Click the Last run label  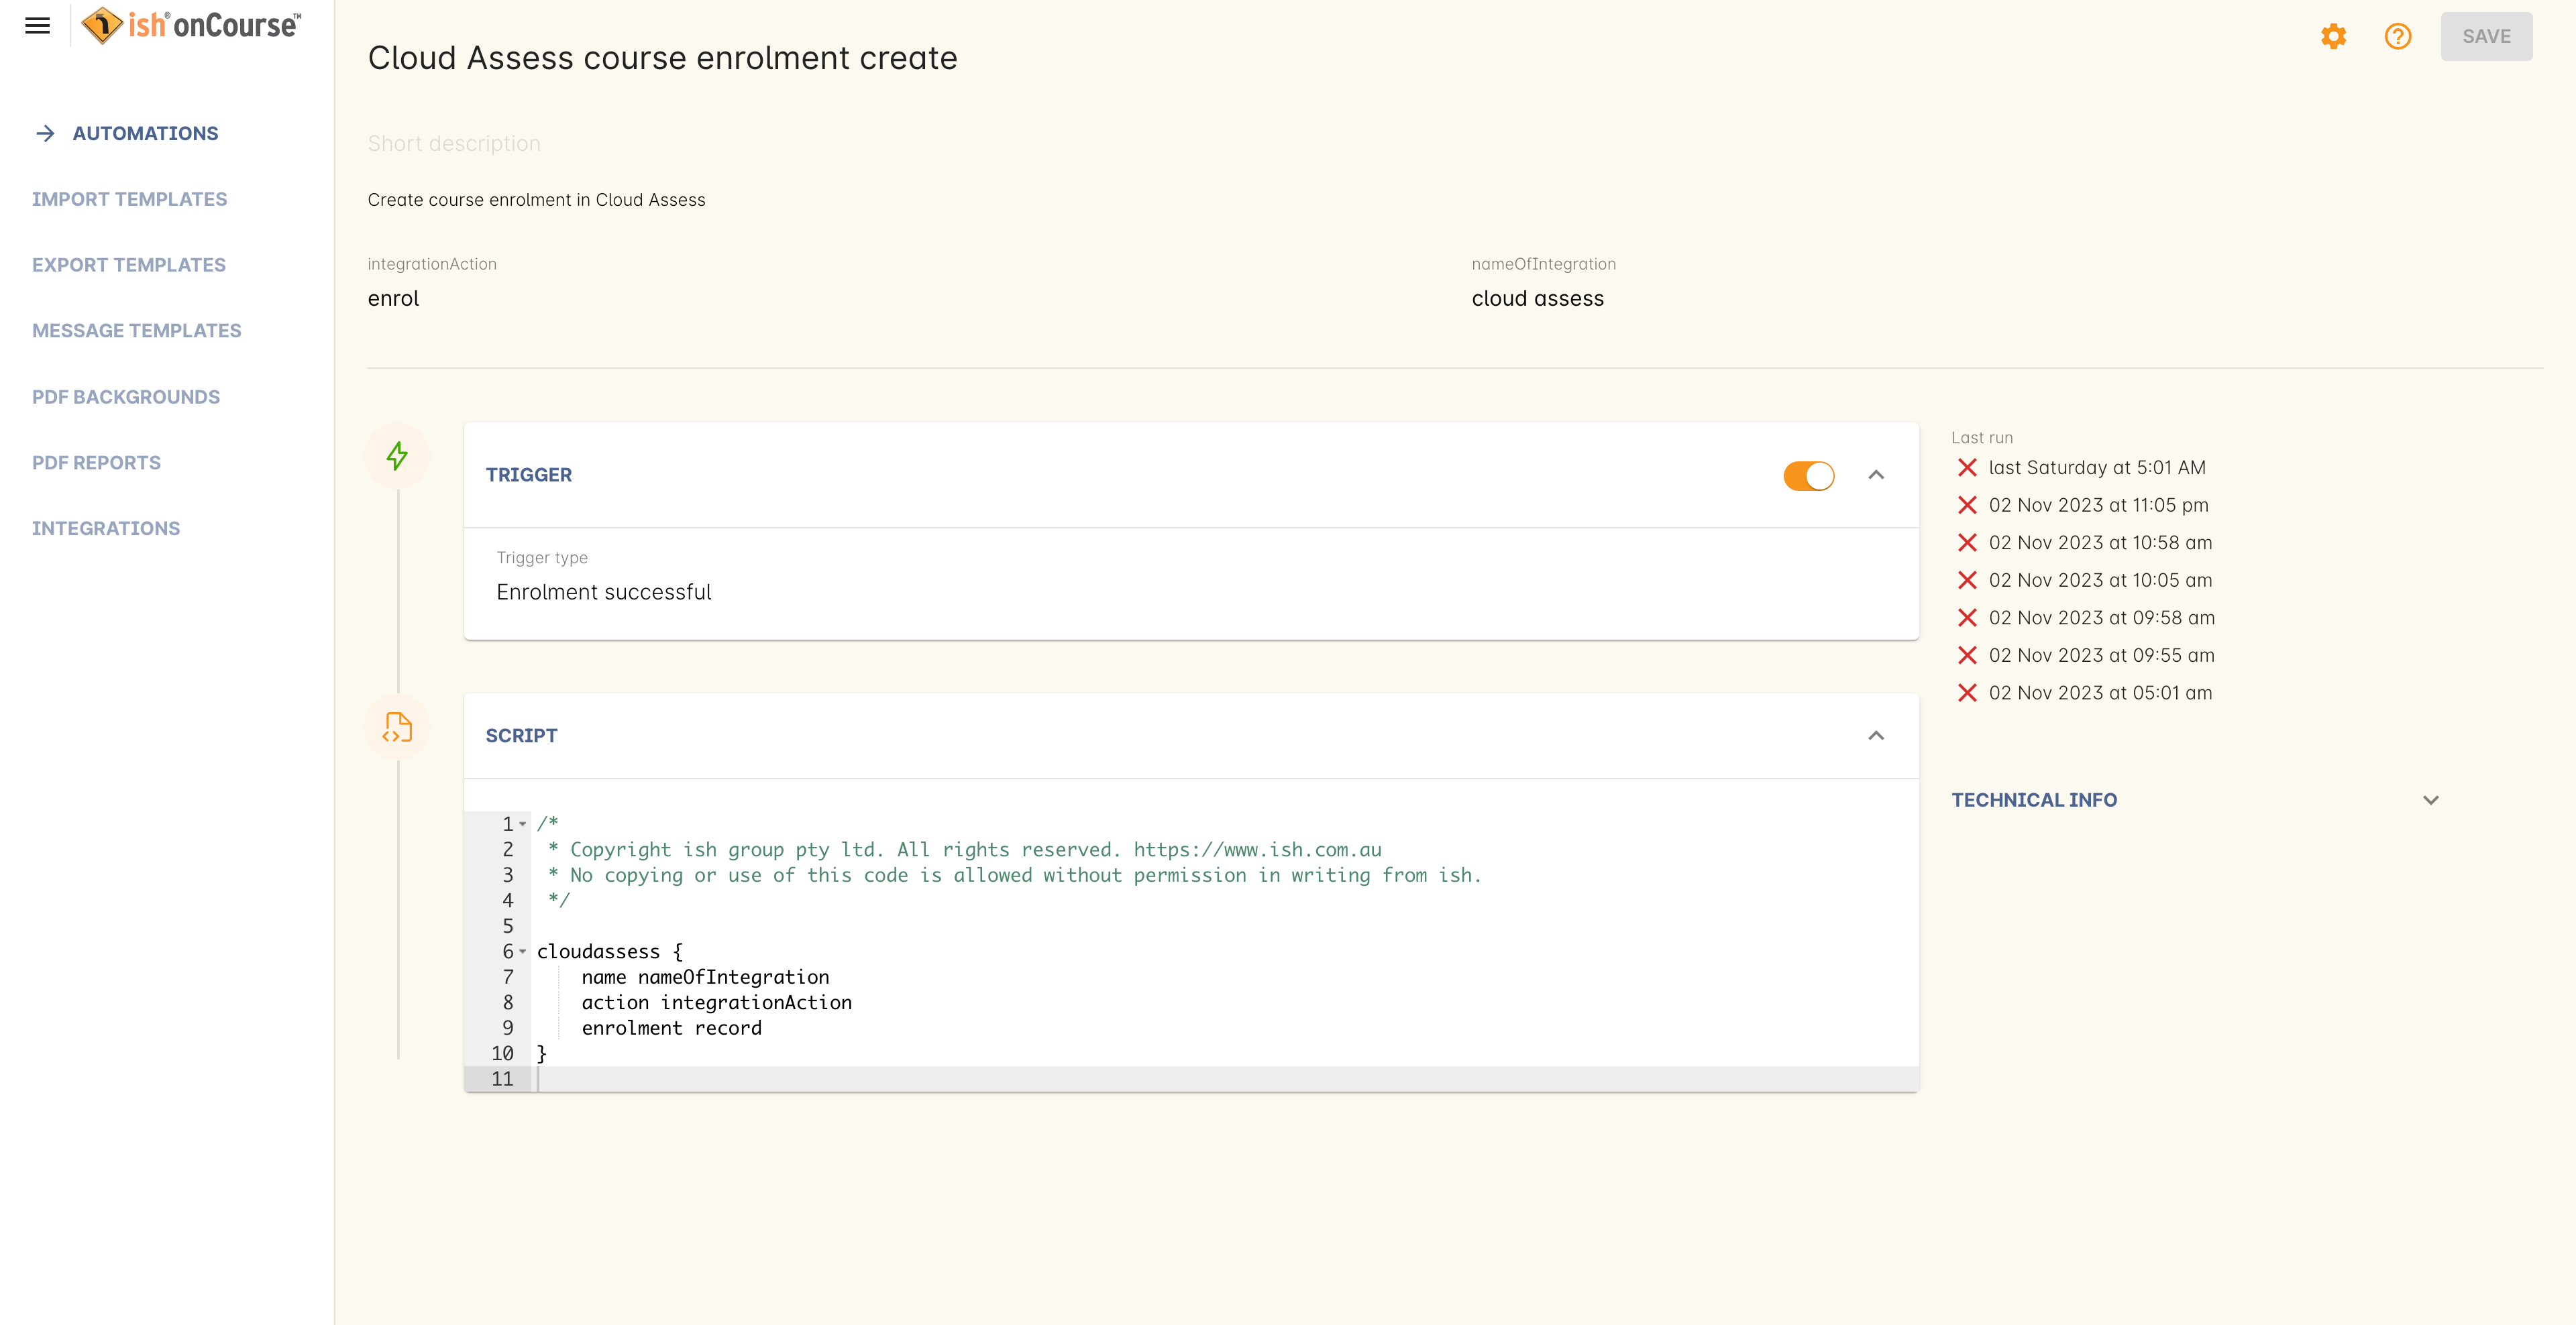[x=1981, y=438]
